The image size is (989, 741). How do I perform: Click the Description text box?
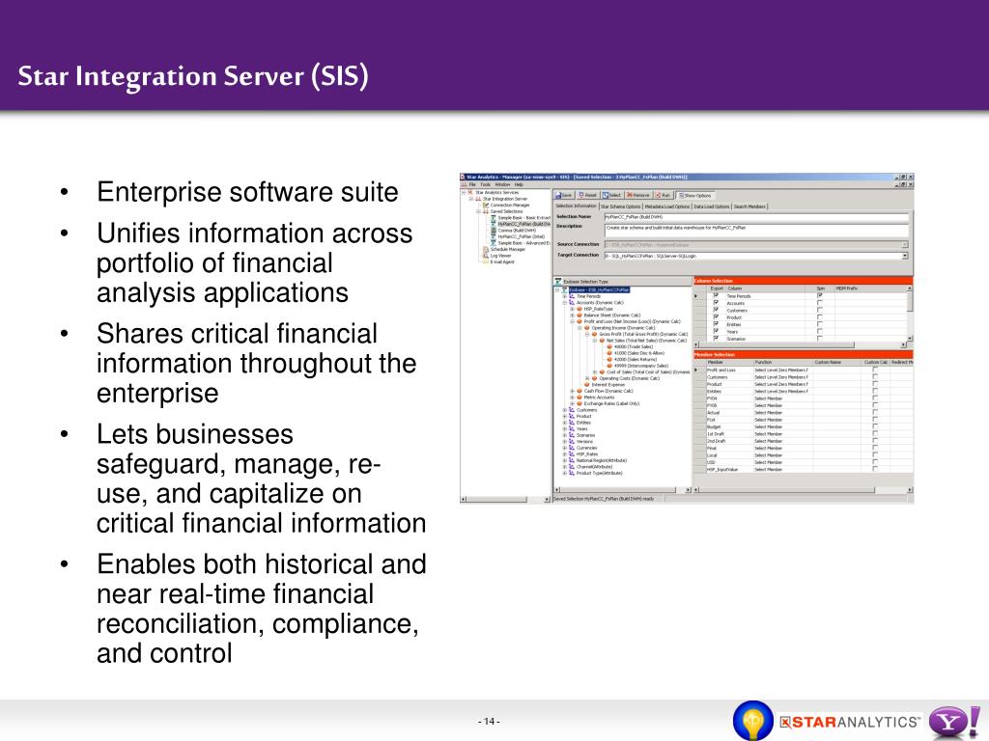(756, 232)
